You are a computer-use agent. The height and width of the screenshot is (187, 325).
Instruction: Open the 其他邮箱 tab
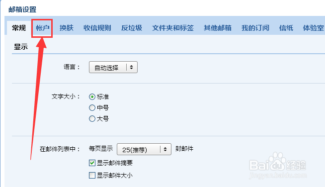(218, 28)
